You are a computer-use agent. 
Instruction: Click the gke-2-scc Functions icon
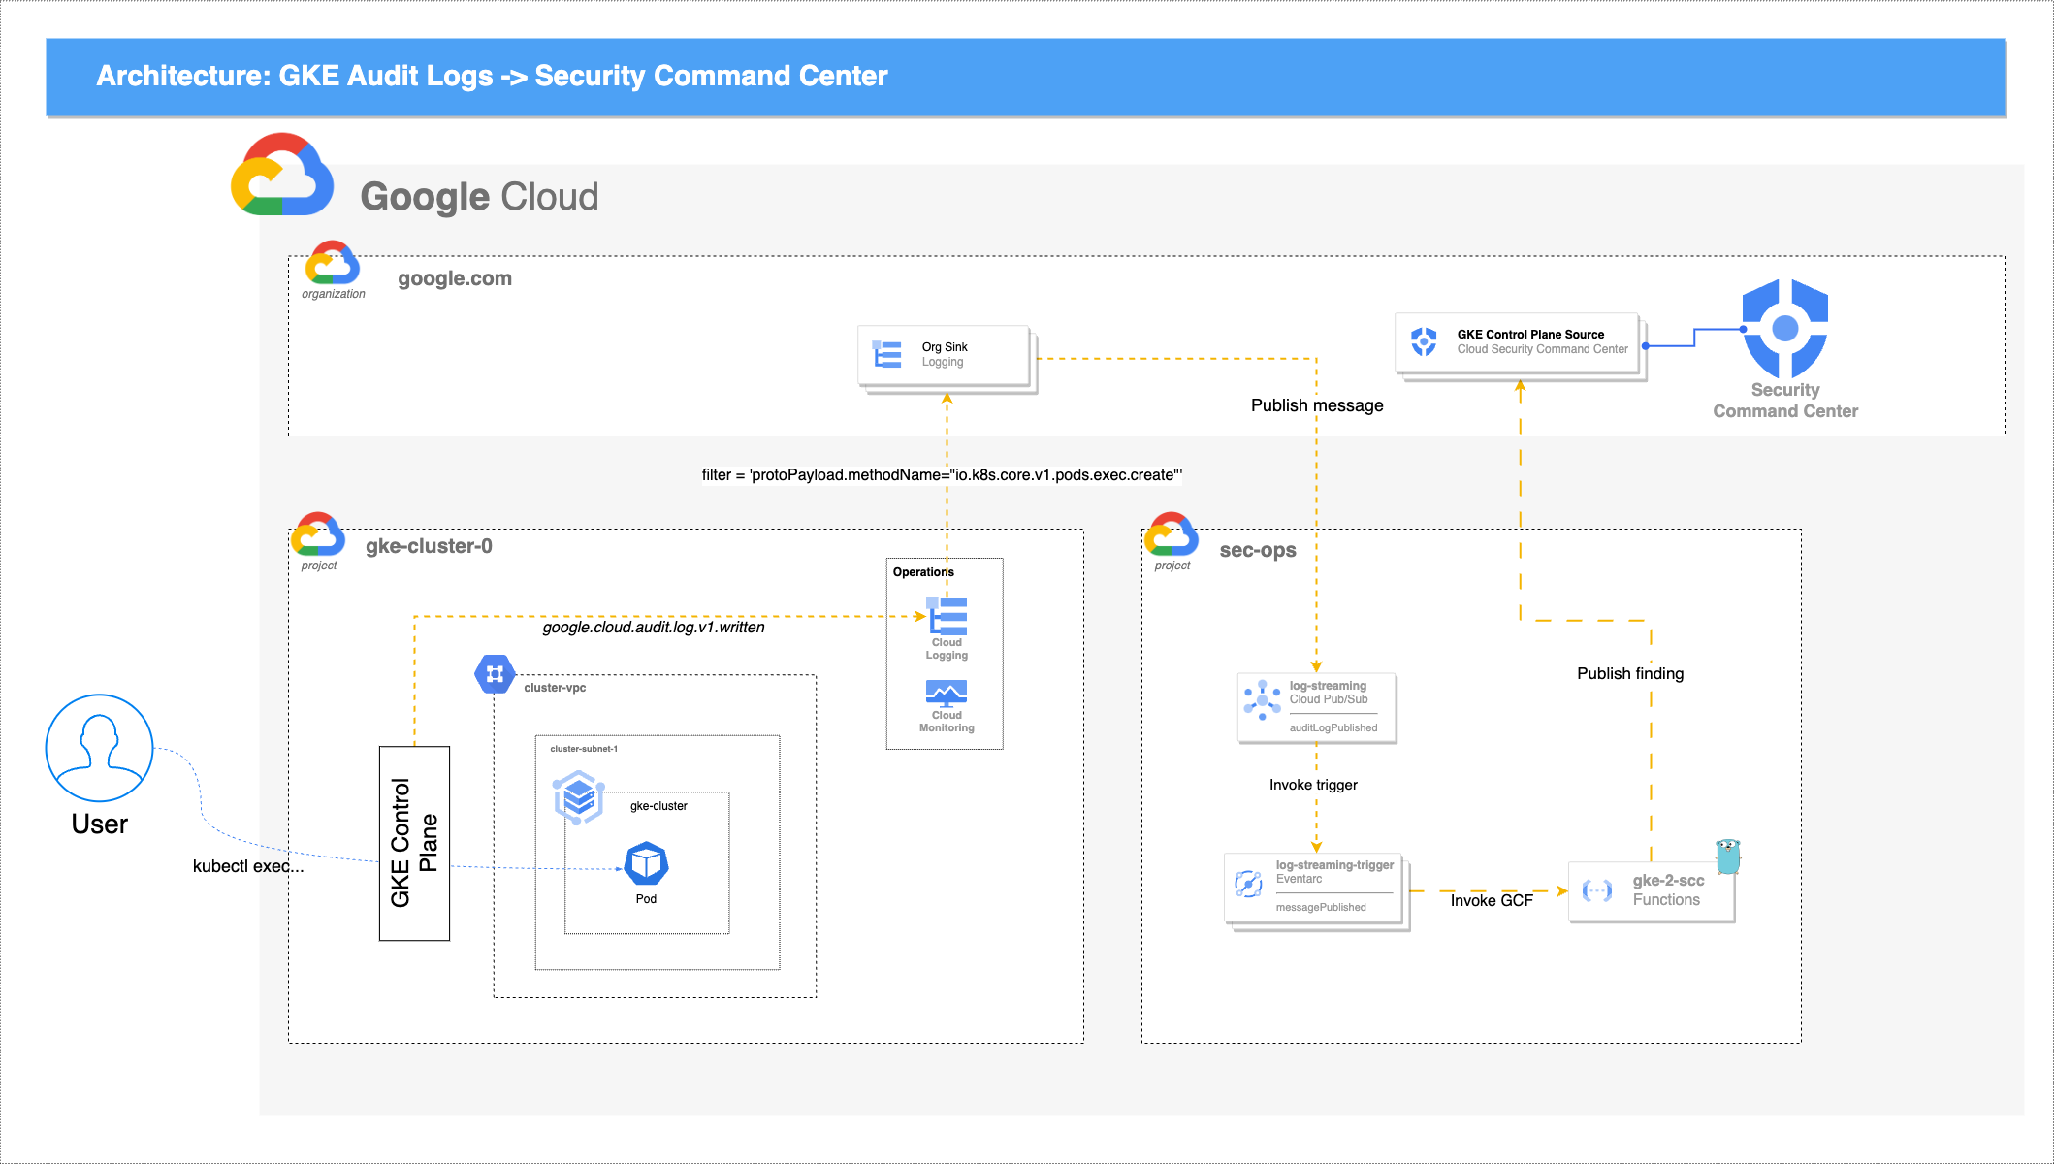tap(1596, 890)
